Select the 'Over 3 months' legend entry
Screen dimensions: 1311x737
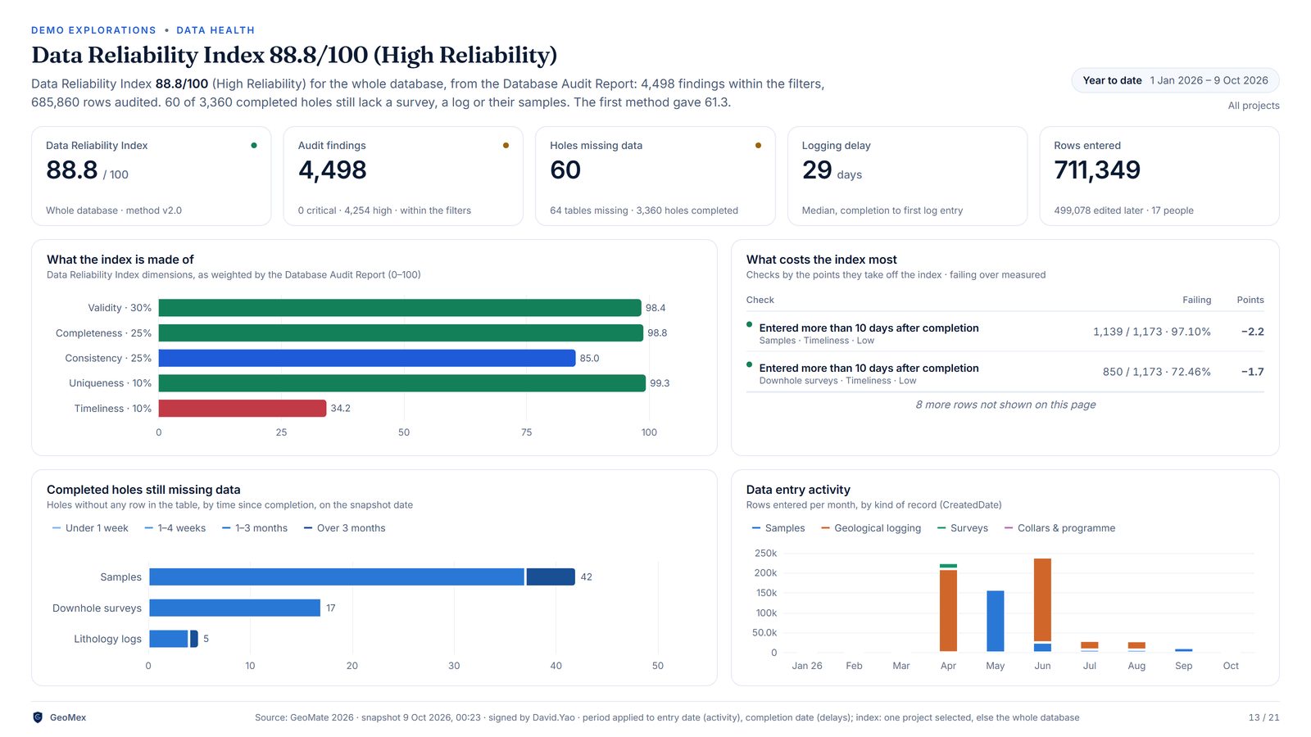point(344,528)
